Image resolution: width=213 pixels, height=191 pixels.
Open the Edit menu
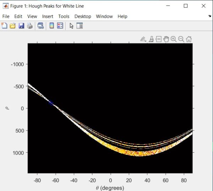[18, 16]
